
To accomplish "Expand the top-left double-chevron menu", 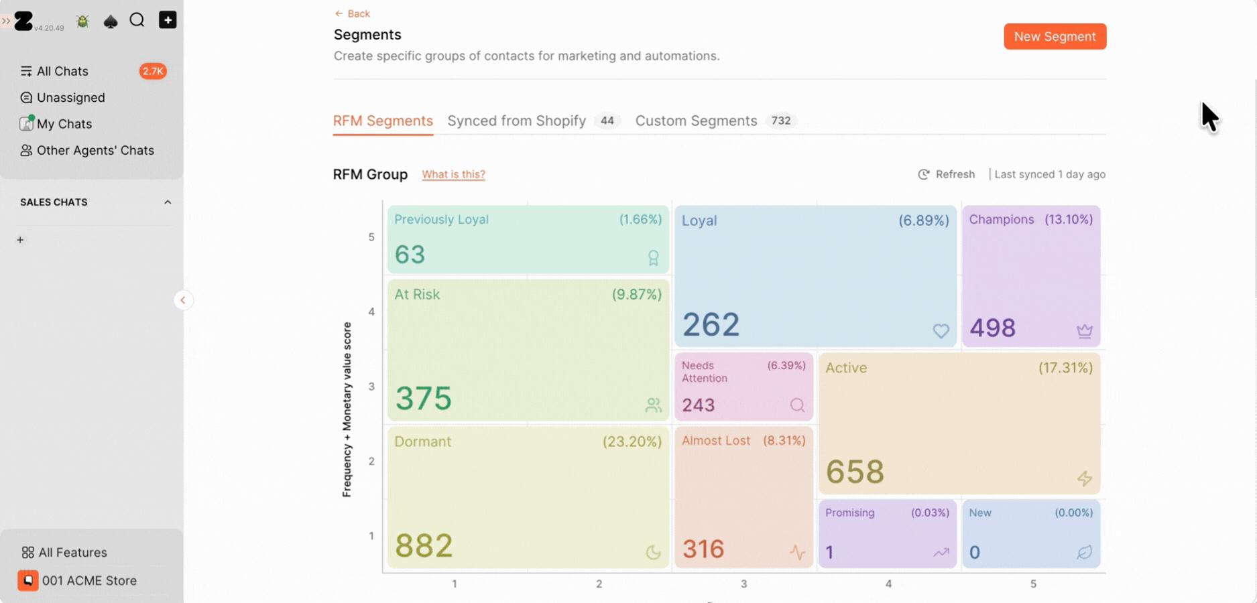I will point(6,21).
